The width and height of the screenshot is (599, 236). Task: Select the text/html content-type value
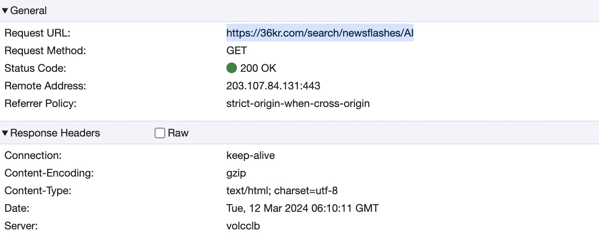coord(282,191)
